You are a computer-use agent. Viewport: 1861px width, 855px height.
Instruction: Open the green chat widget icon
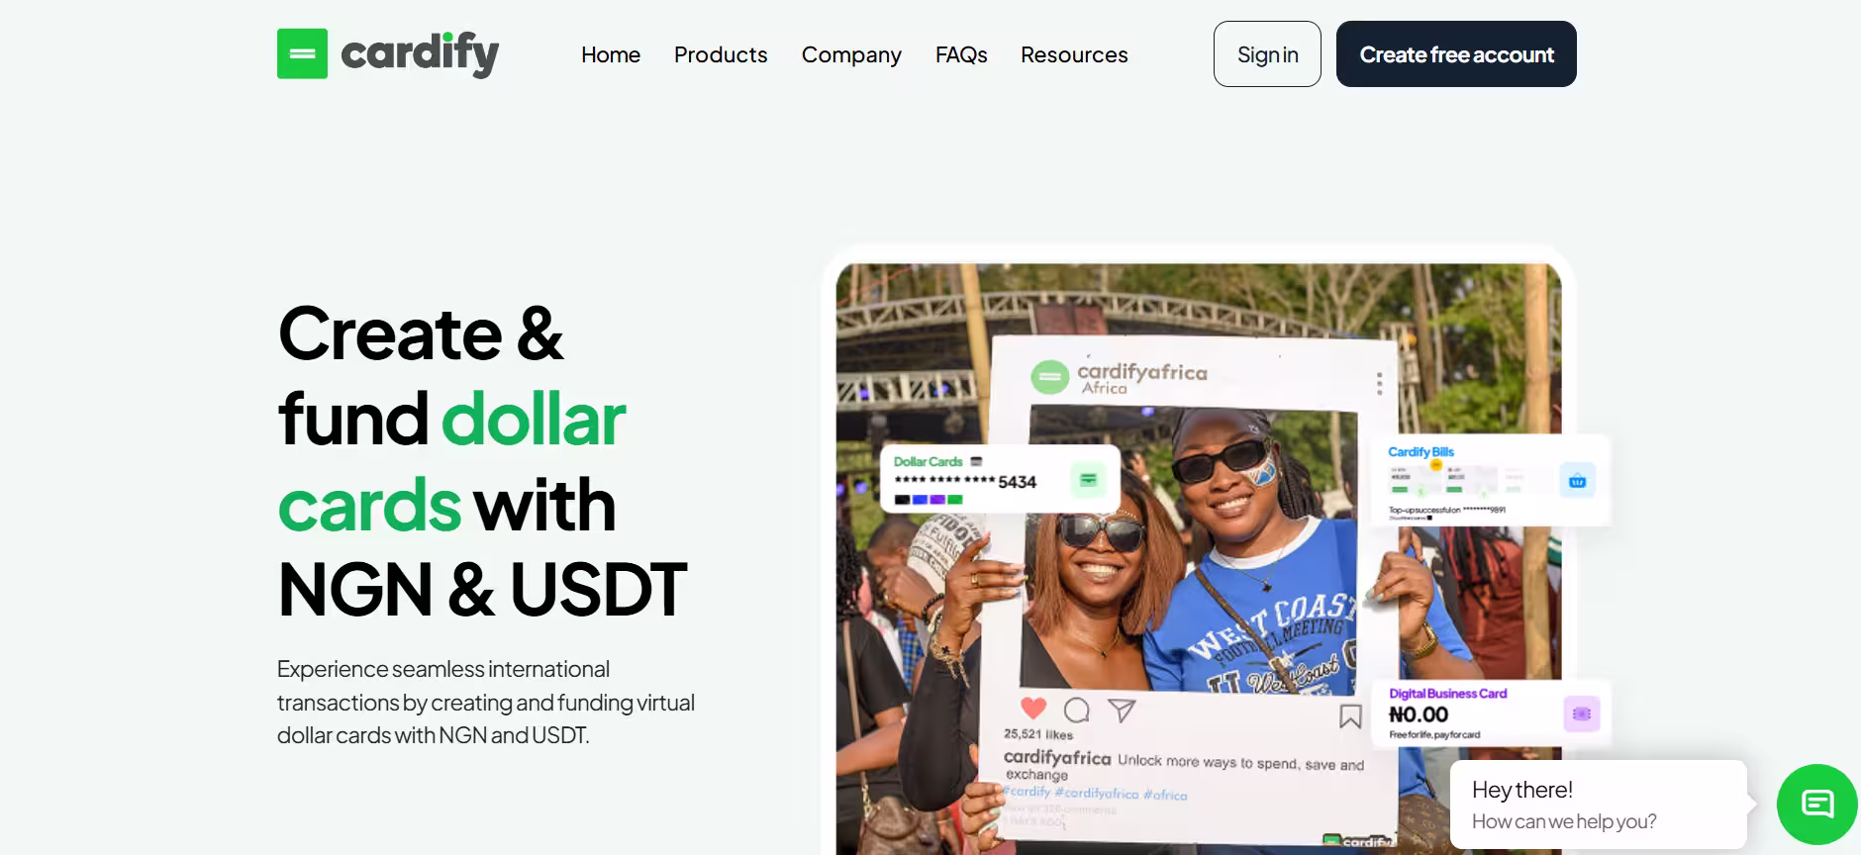[1817, 804]
